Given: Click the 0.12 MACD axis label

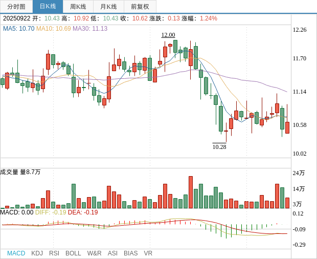Looking at the screenshot, I should click(298, 213).
